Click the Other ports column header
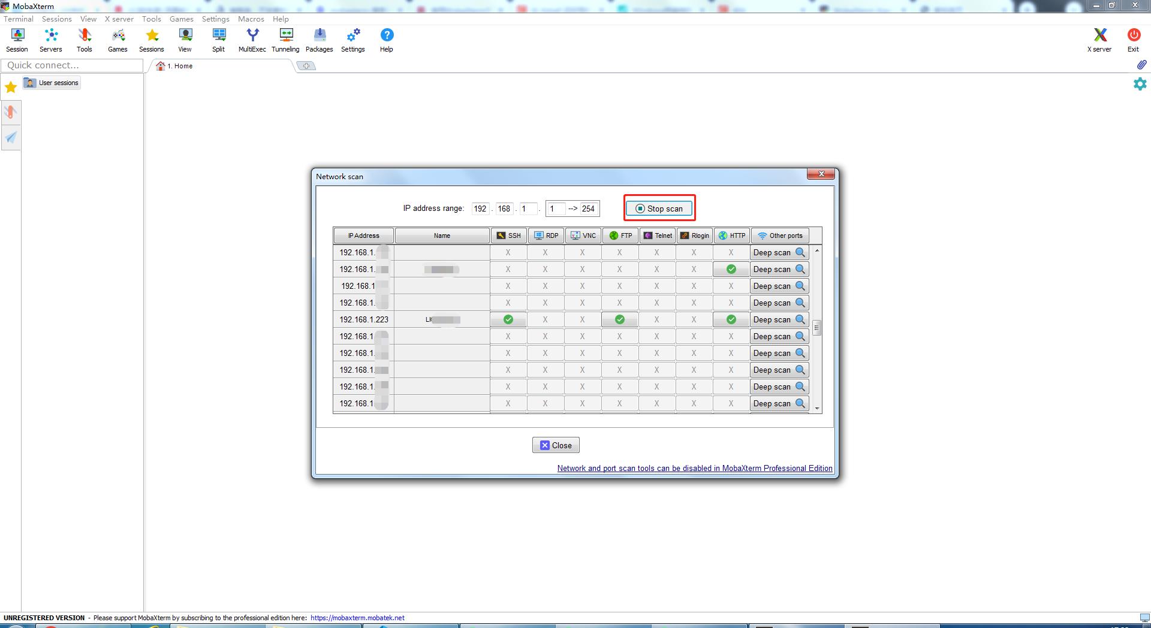This screenshot has width=1151, height=628. click(779, 236)
